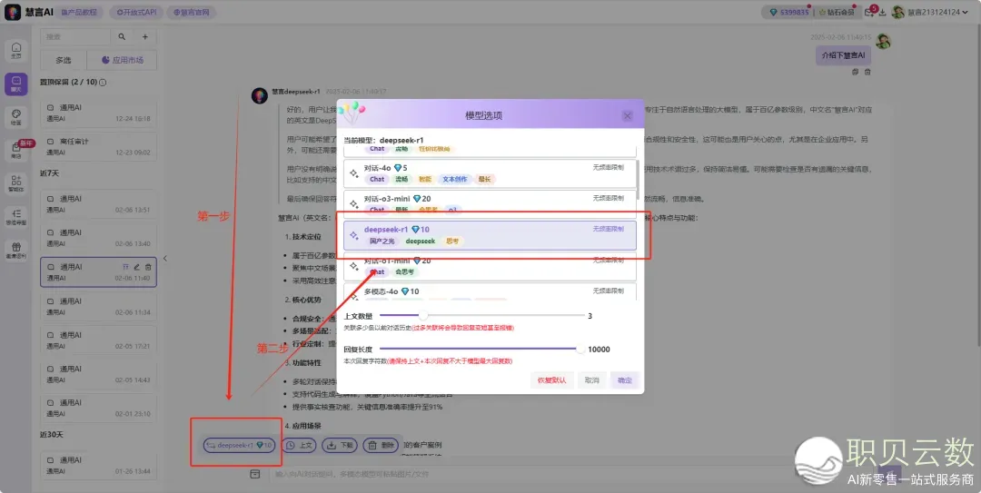Image resolution: width=981 pixels, height=493 pixels.
Task: Select the 对话-o1-mini model
Action: pos(490,267)
